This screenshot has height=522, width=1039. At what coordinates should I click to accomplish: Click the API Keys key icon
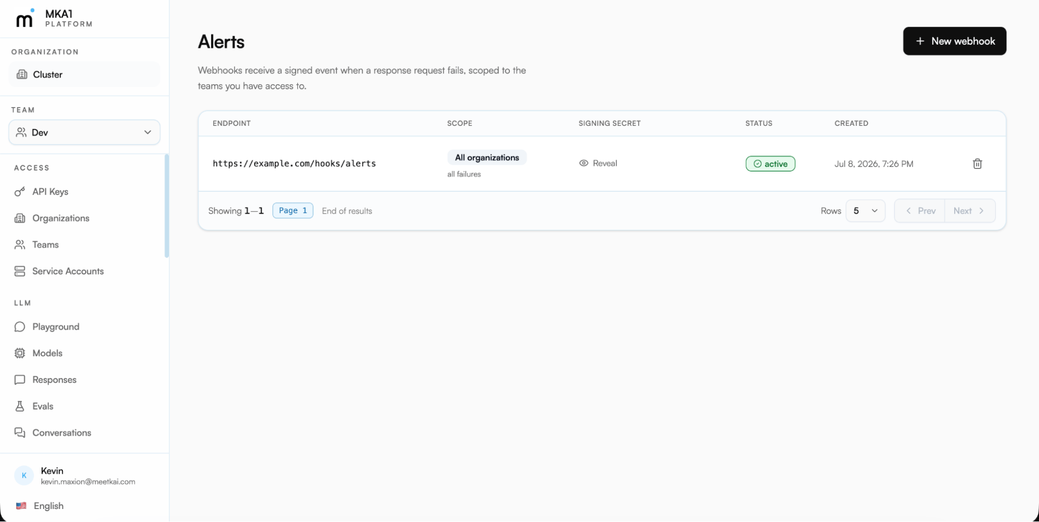tap(20, 191)
